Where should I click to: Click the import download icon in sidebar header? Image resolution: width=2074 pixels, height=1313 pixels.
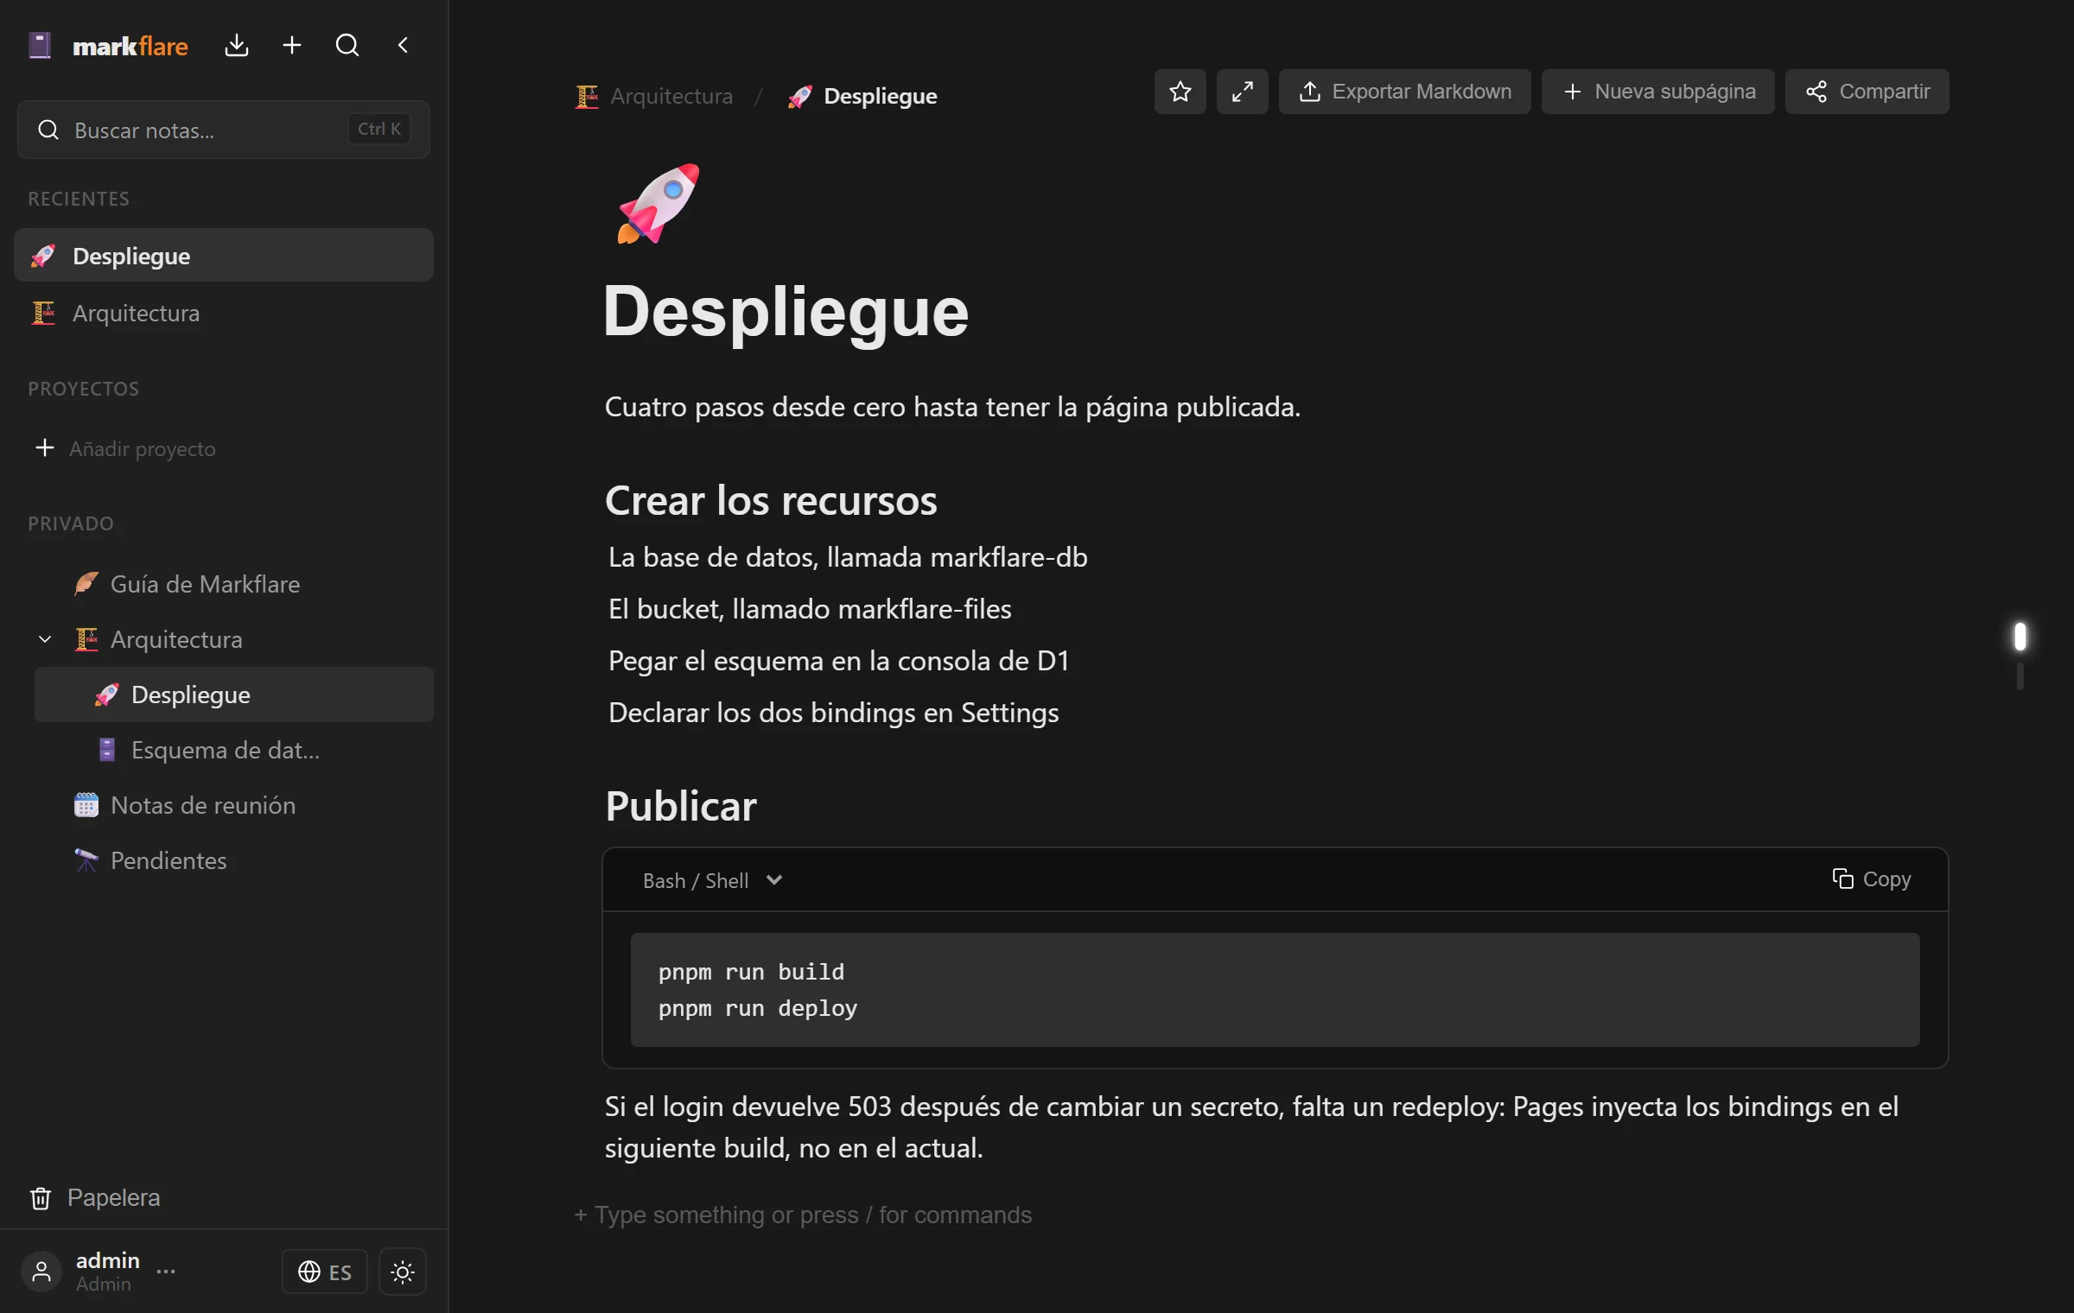coord(237,45)
